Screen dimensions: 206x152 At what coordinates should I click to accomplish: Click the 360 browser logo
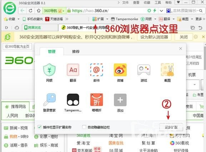[10, 8]
